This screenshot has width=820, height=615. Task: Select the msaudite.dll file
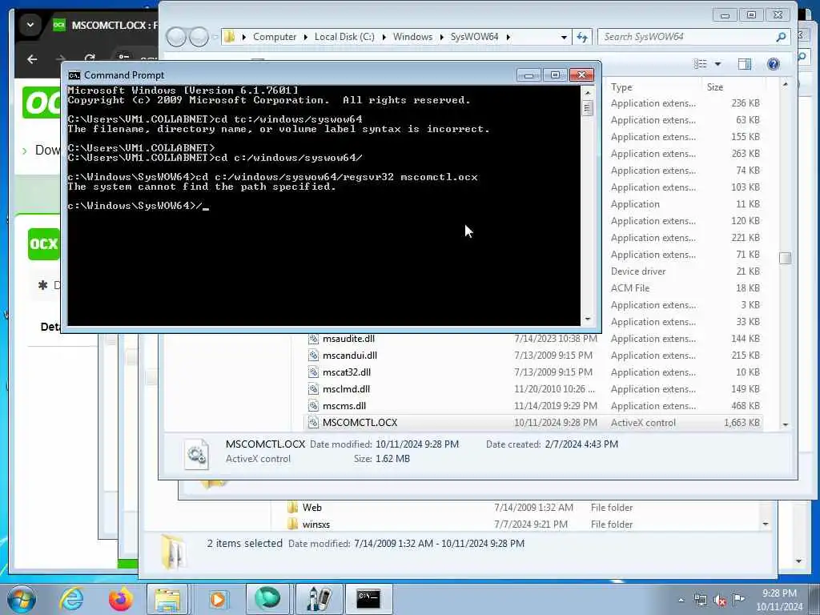(x=348, y=339)
